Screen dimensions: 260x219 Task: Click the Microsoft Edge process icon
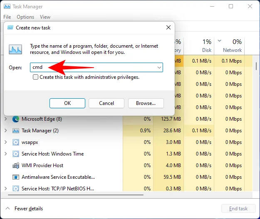point(16,119)
